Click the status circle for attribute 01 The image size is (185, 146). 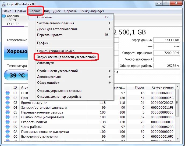pyautogui.click(x=8, y=93)
